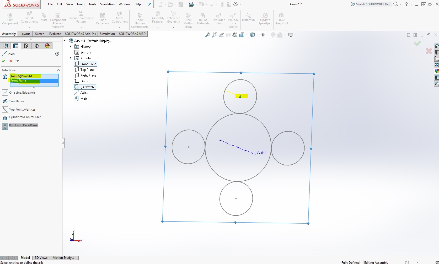This screenshot has width=439, height=264.
Task: Open FeatureManager Design Tree tab icon
Action: pos(5,46)
